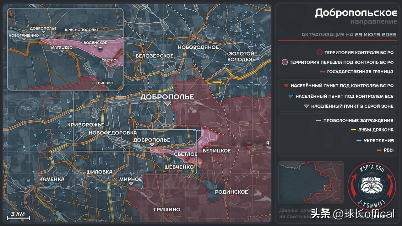Click the Краснополодье label in the inset map
The width and height of the screenshot is (402, 226).
pyautogui.click(x=82, y=30)
